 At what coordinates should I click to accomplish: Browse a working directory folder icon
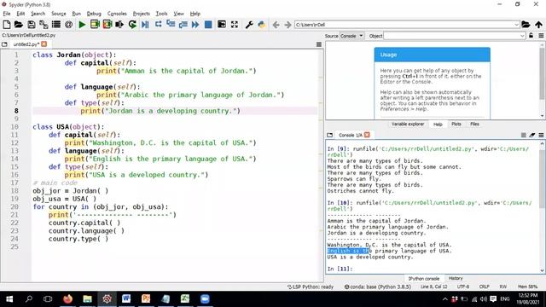click(x=526, y=25)
